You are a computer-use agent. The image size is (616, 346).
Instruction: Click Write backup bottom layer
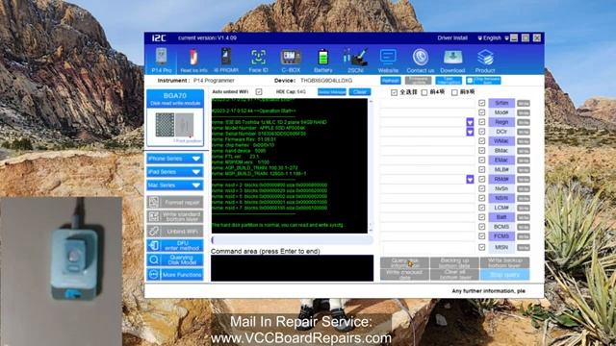pyautogui.click(x=504, y=262)
